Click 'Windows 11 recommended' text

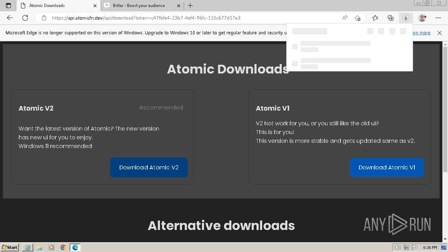pyautogui.click(x=55, y=146)
